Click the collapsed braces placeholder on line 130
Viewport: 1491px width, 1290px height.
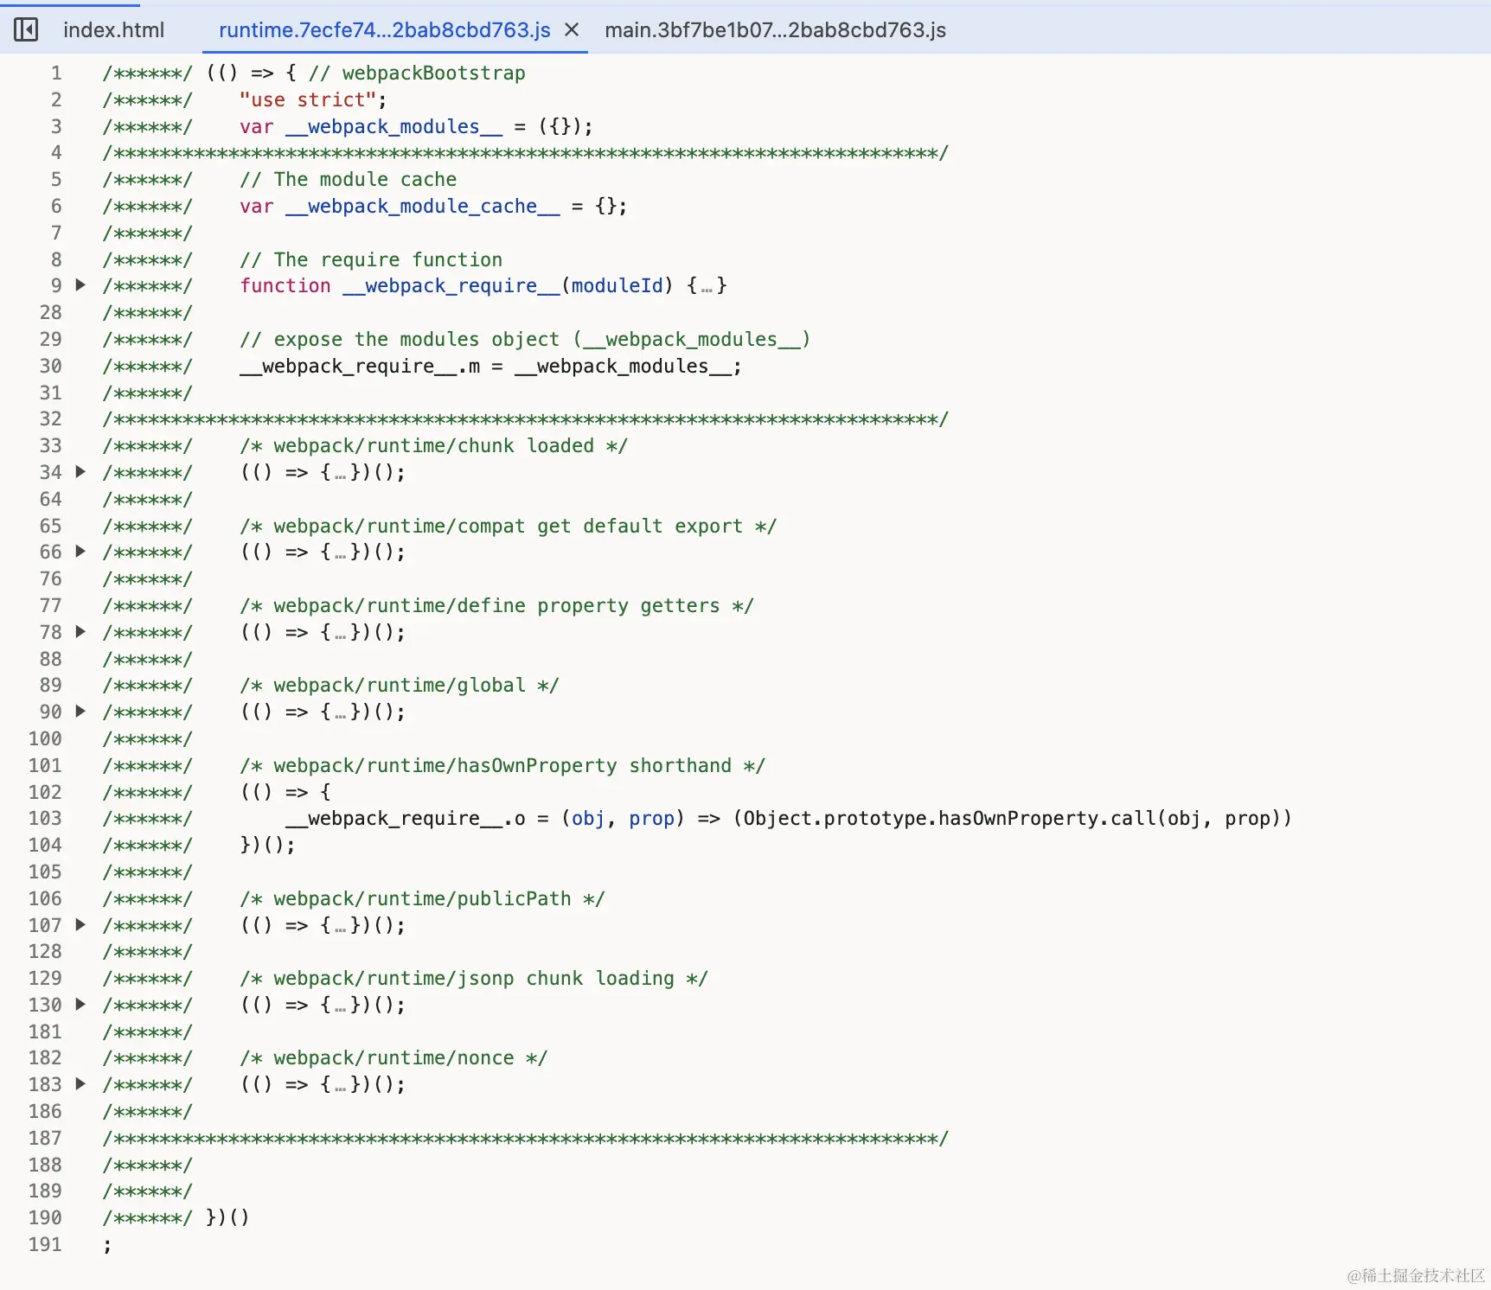point(340,1006)
